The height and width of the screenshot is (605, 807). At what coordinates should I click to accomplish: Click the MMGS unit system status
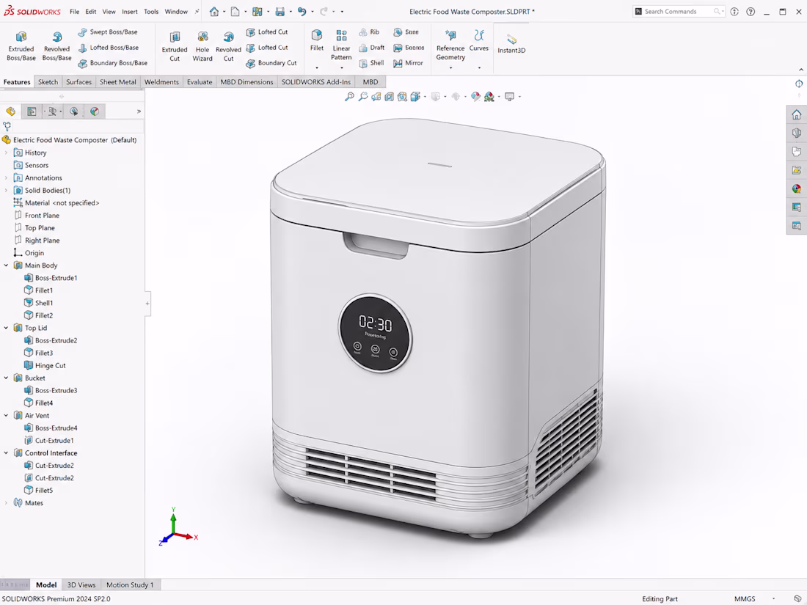point(745,599)
